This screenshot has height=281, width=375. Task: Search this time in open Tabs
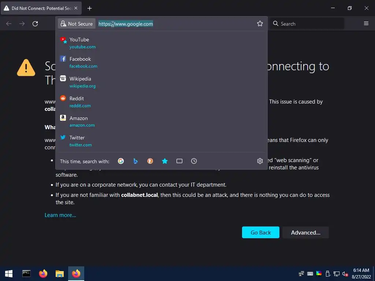point(179,161)
